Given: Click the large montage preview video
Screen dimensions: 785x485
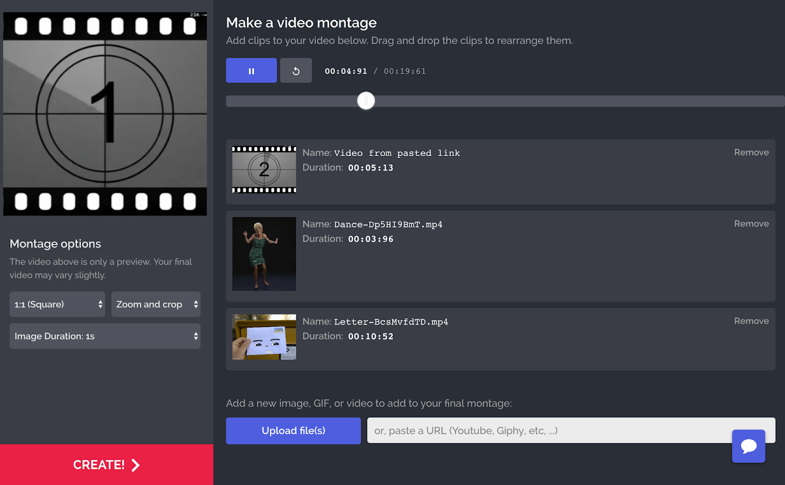Looking at the screenshot, I should coord(105,114).
